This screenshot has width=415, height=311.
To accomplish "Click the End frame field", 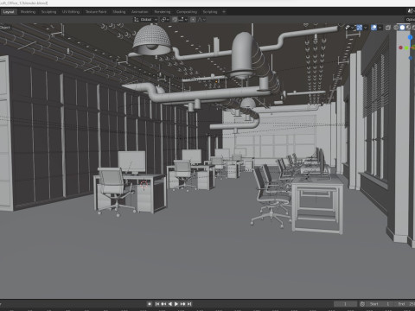I will tap(405, 304).
